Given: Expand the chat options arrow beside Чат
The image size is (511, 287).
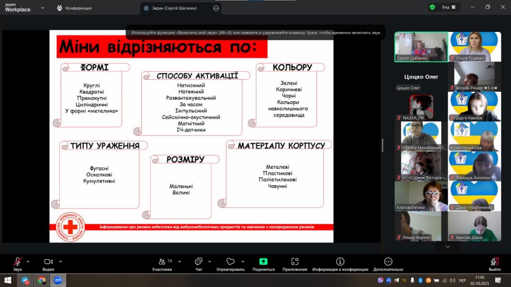Looking at the screenshot, I should tap(210, 261).
